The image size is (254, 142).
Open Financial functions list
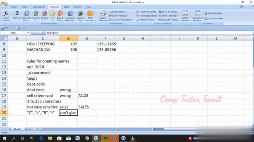click(36, 16)
